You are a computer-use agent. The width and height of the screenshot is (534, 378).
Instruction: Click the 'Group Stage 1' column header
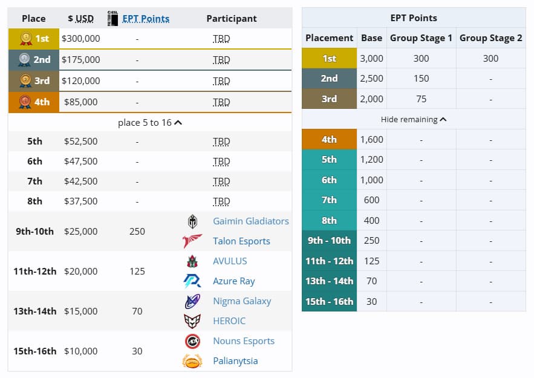(421, 37)
